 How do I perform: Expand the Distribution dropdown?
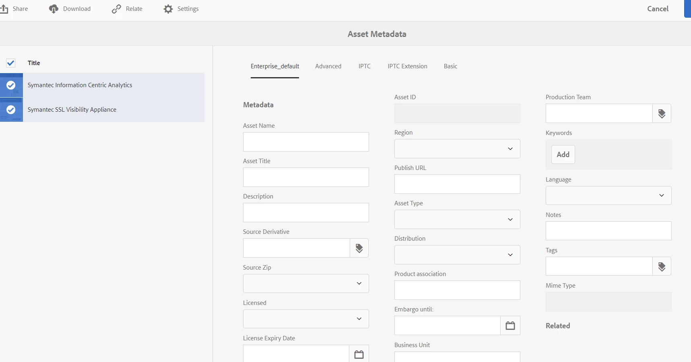click(x=457, y=255)
